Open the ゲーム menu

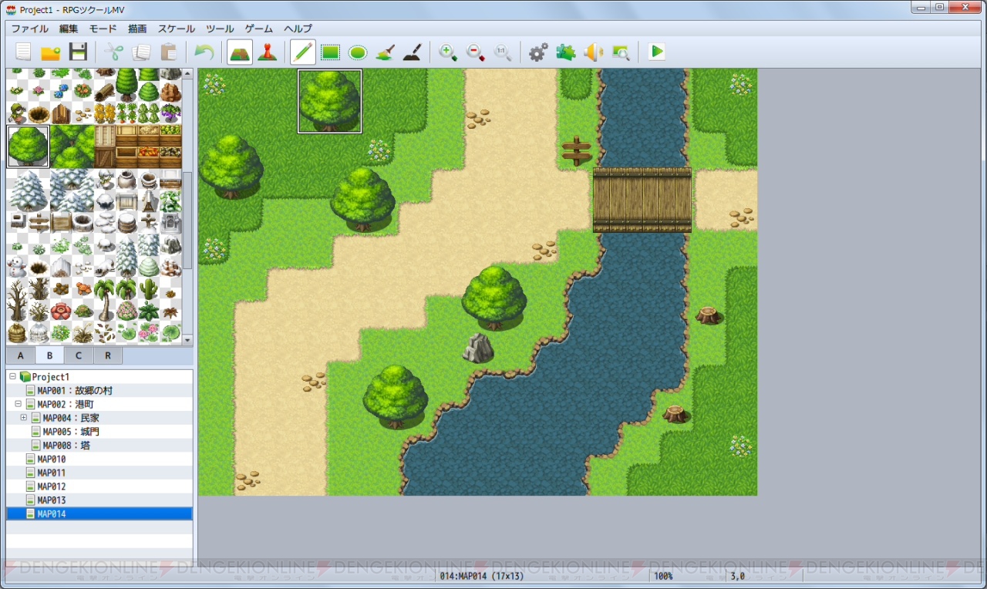click(x=259, y=29)
